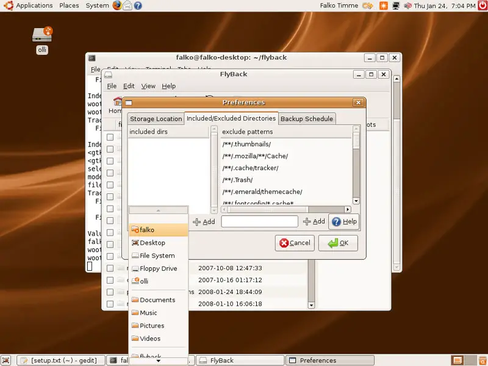Click Documents folder icon
This screenshot has height=366, width=488.
(135, 300)
